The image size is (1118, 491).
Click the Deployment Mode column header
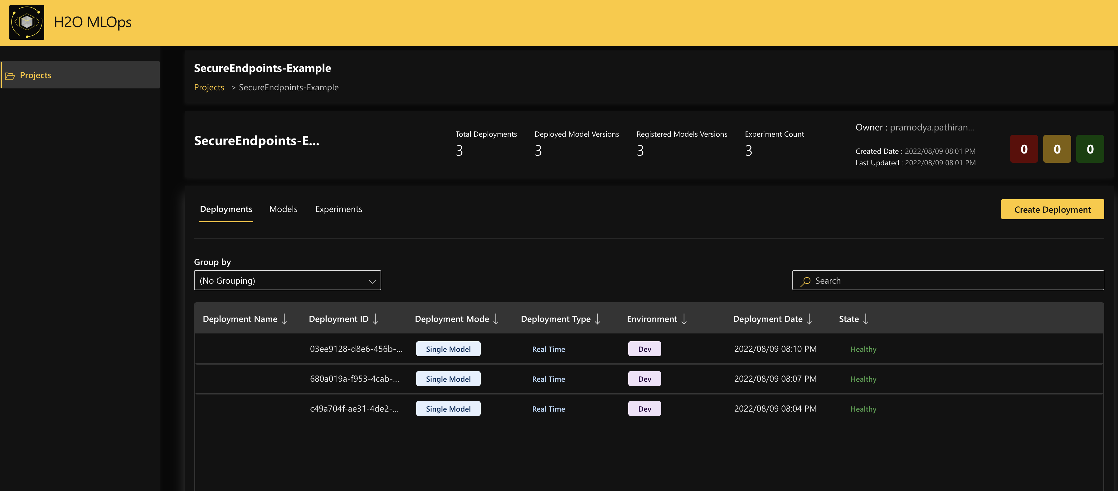(x=452, y=319)
